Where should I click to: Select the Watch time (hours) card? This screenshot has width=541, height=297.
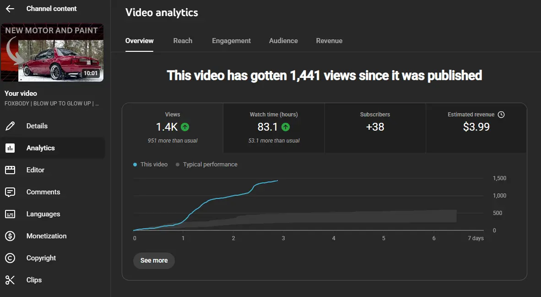274,128
